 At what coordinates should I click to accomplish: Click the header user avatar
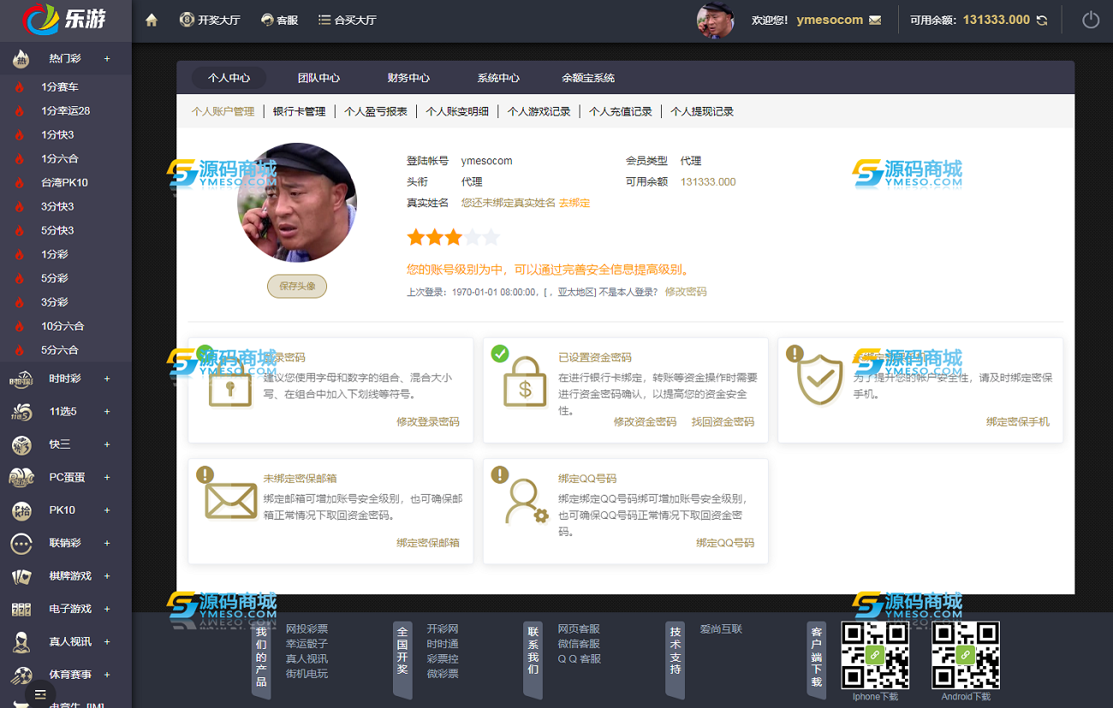click(x=716, y=21)
